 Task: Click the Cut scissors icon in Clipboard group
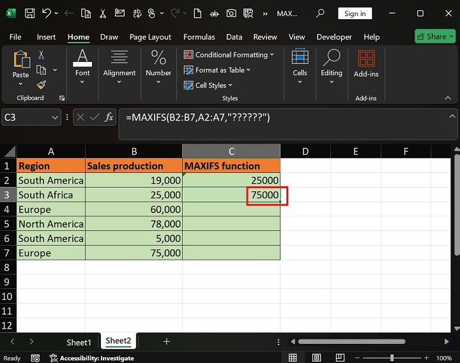pyautogui.click(x=42, y=56)
